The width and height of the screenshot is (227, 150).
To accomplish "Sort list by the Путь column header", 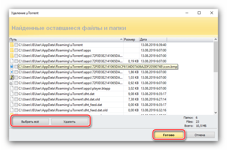I will click(65, 39).
